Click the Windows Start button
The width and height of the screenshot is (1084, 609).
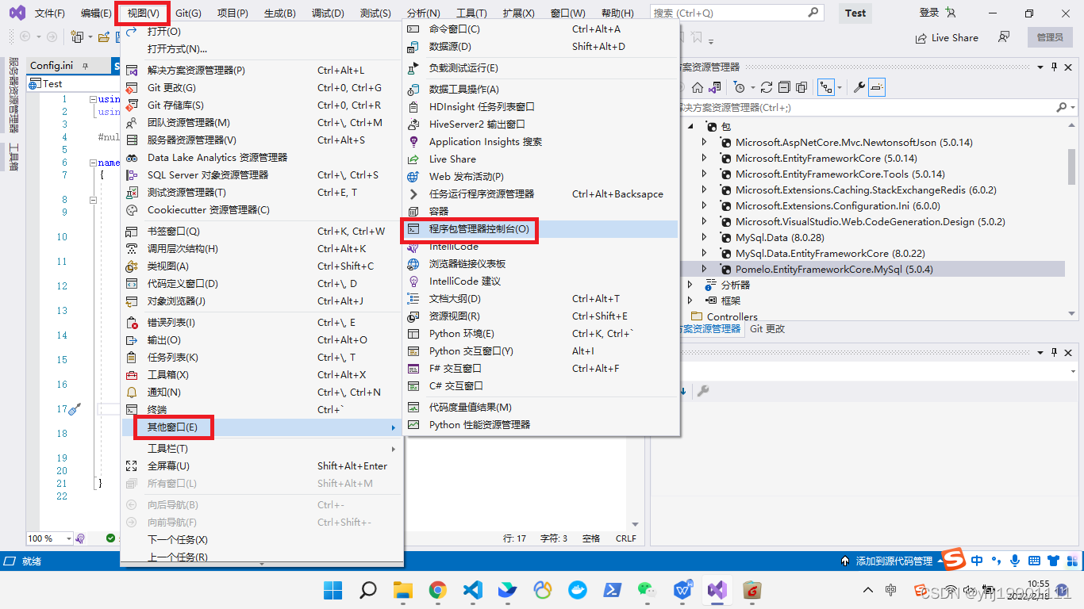point(333,590)
